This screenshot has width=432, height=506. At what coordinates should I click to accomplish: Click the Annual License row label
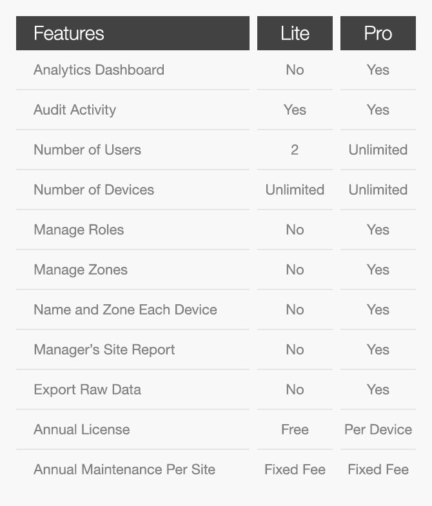pyautogui.click(x=82, y=429)
